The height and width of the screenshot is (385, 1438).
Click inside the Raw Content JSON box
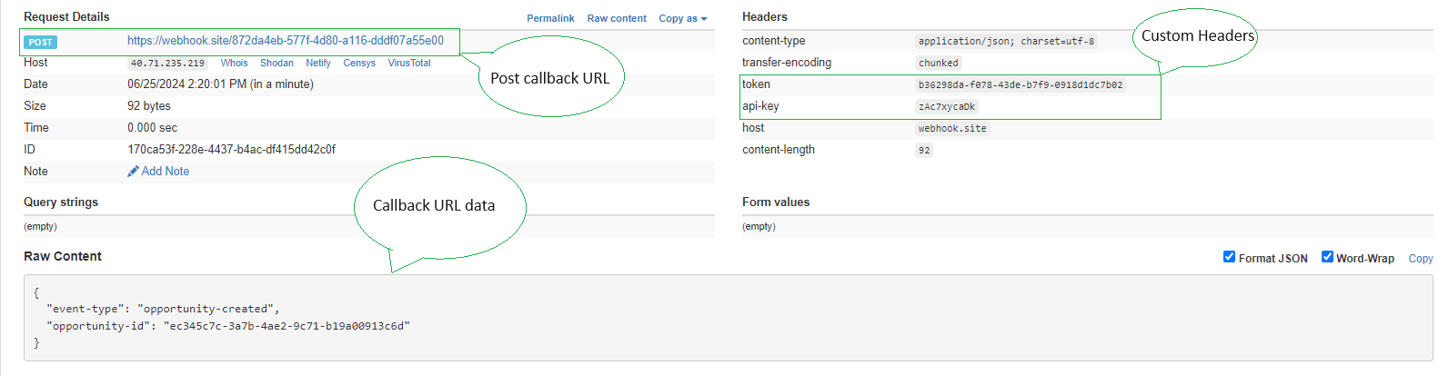coord(728,318)
